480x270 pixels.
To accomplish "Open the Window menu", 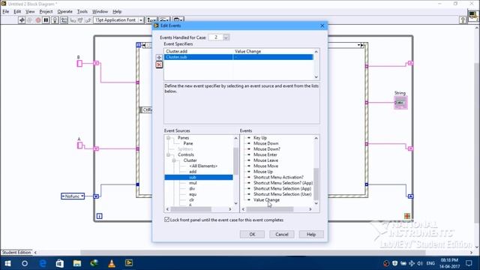I will coord(100,12).
